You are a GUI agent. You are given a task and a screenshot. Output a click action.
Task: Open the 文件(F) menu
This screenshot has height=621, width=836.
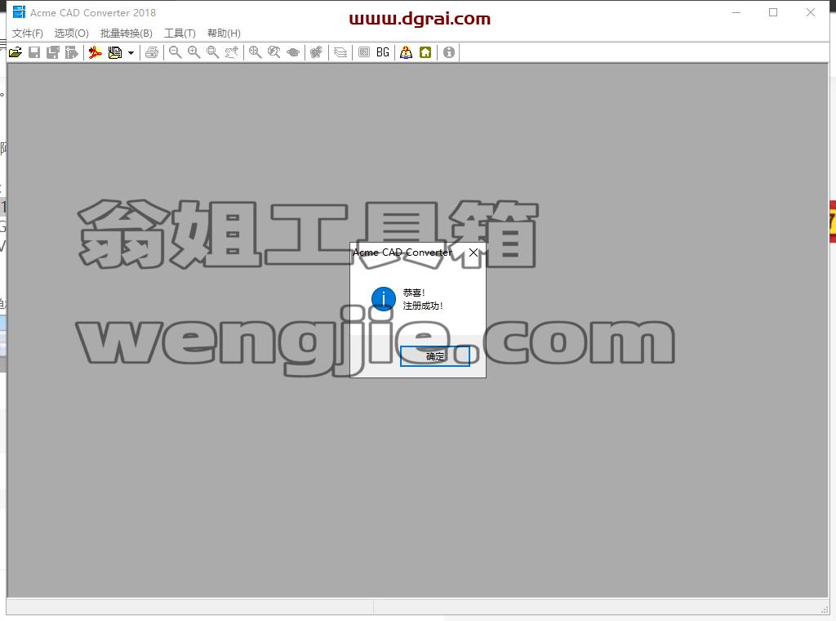pyautogui.click(x=28, y=34)
